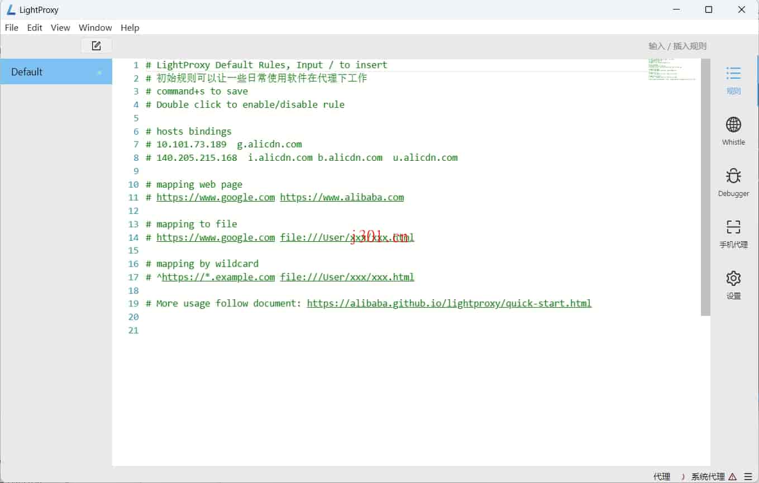
Task: Click line number 21 in gutter
Action: click(x=133, y=330)
